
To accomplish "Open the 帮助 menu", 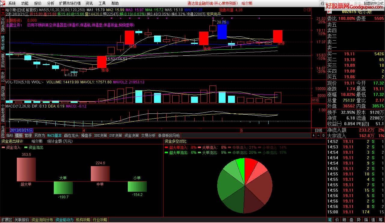I will 115,3.
